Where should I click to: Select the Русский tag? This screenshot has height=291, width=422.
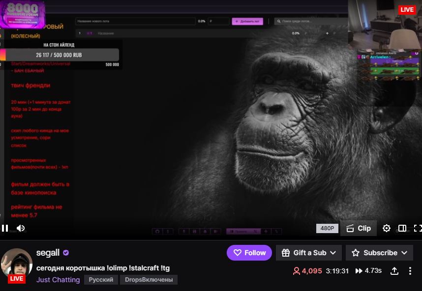pos(101,279)
